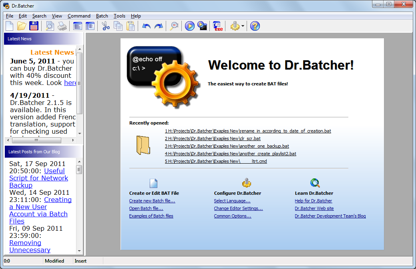Click 'Select Language...' link
Image resolution: width=416 pixels, height=269 pixels.
(232, 201)
